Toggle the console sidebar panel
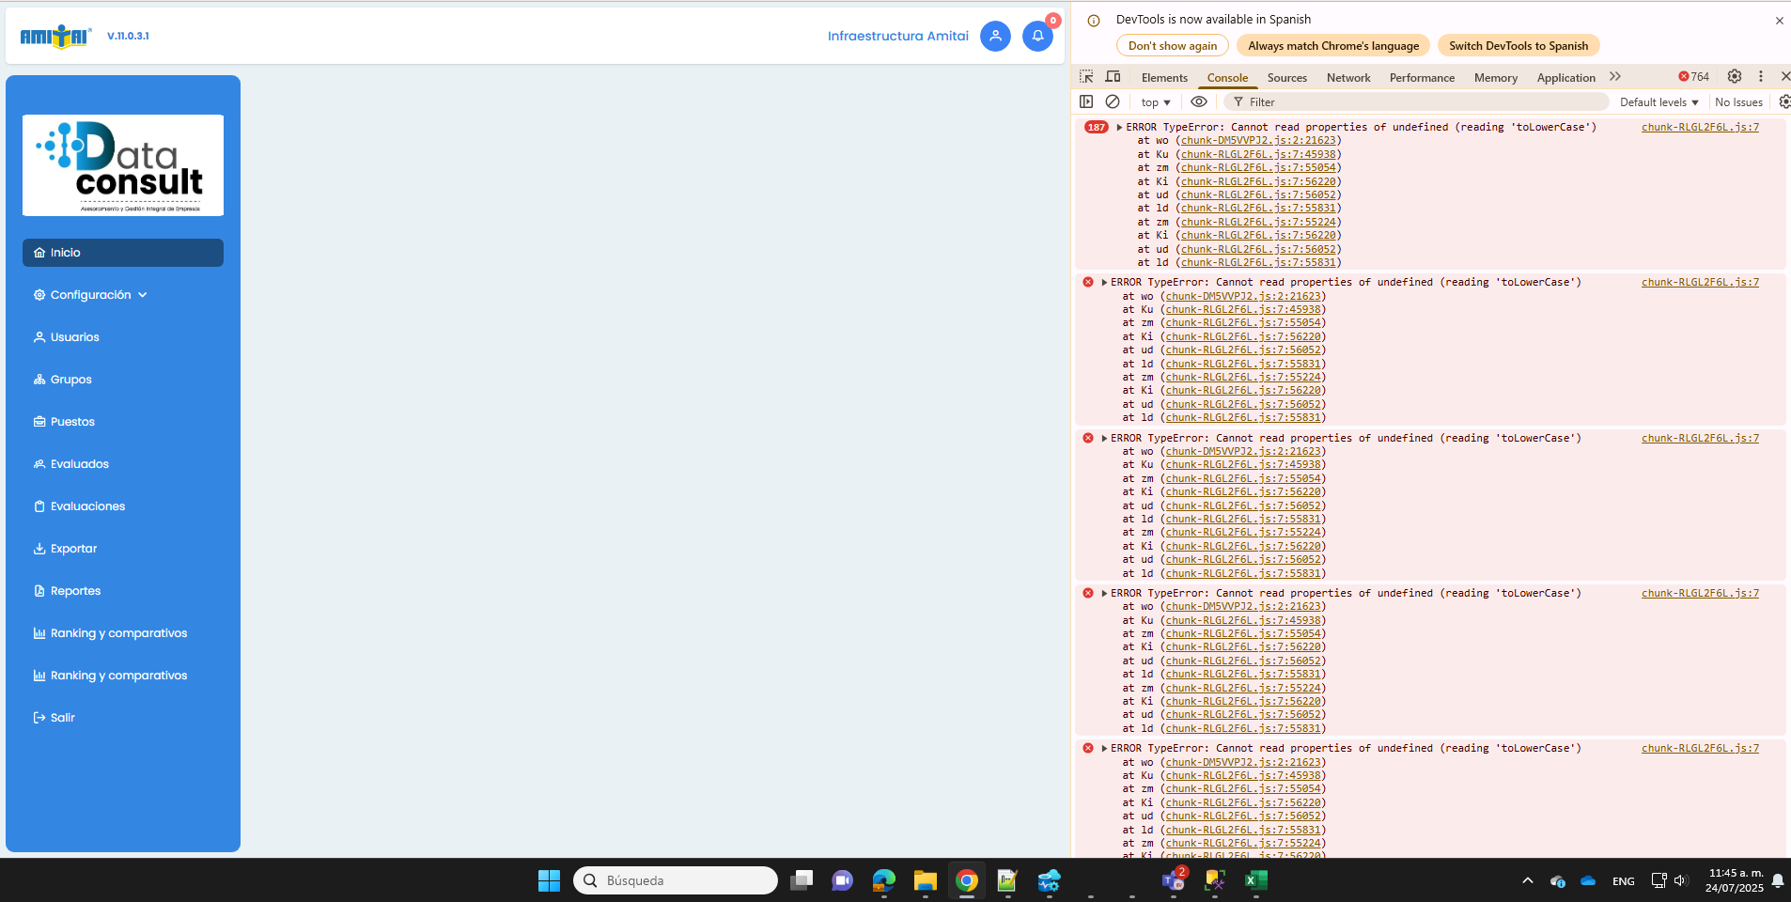The width and height of the screenshot is (1791, 902). point(1086,101)
